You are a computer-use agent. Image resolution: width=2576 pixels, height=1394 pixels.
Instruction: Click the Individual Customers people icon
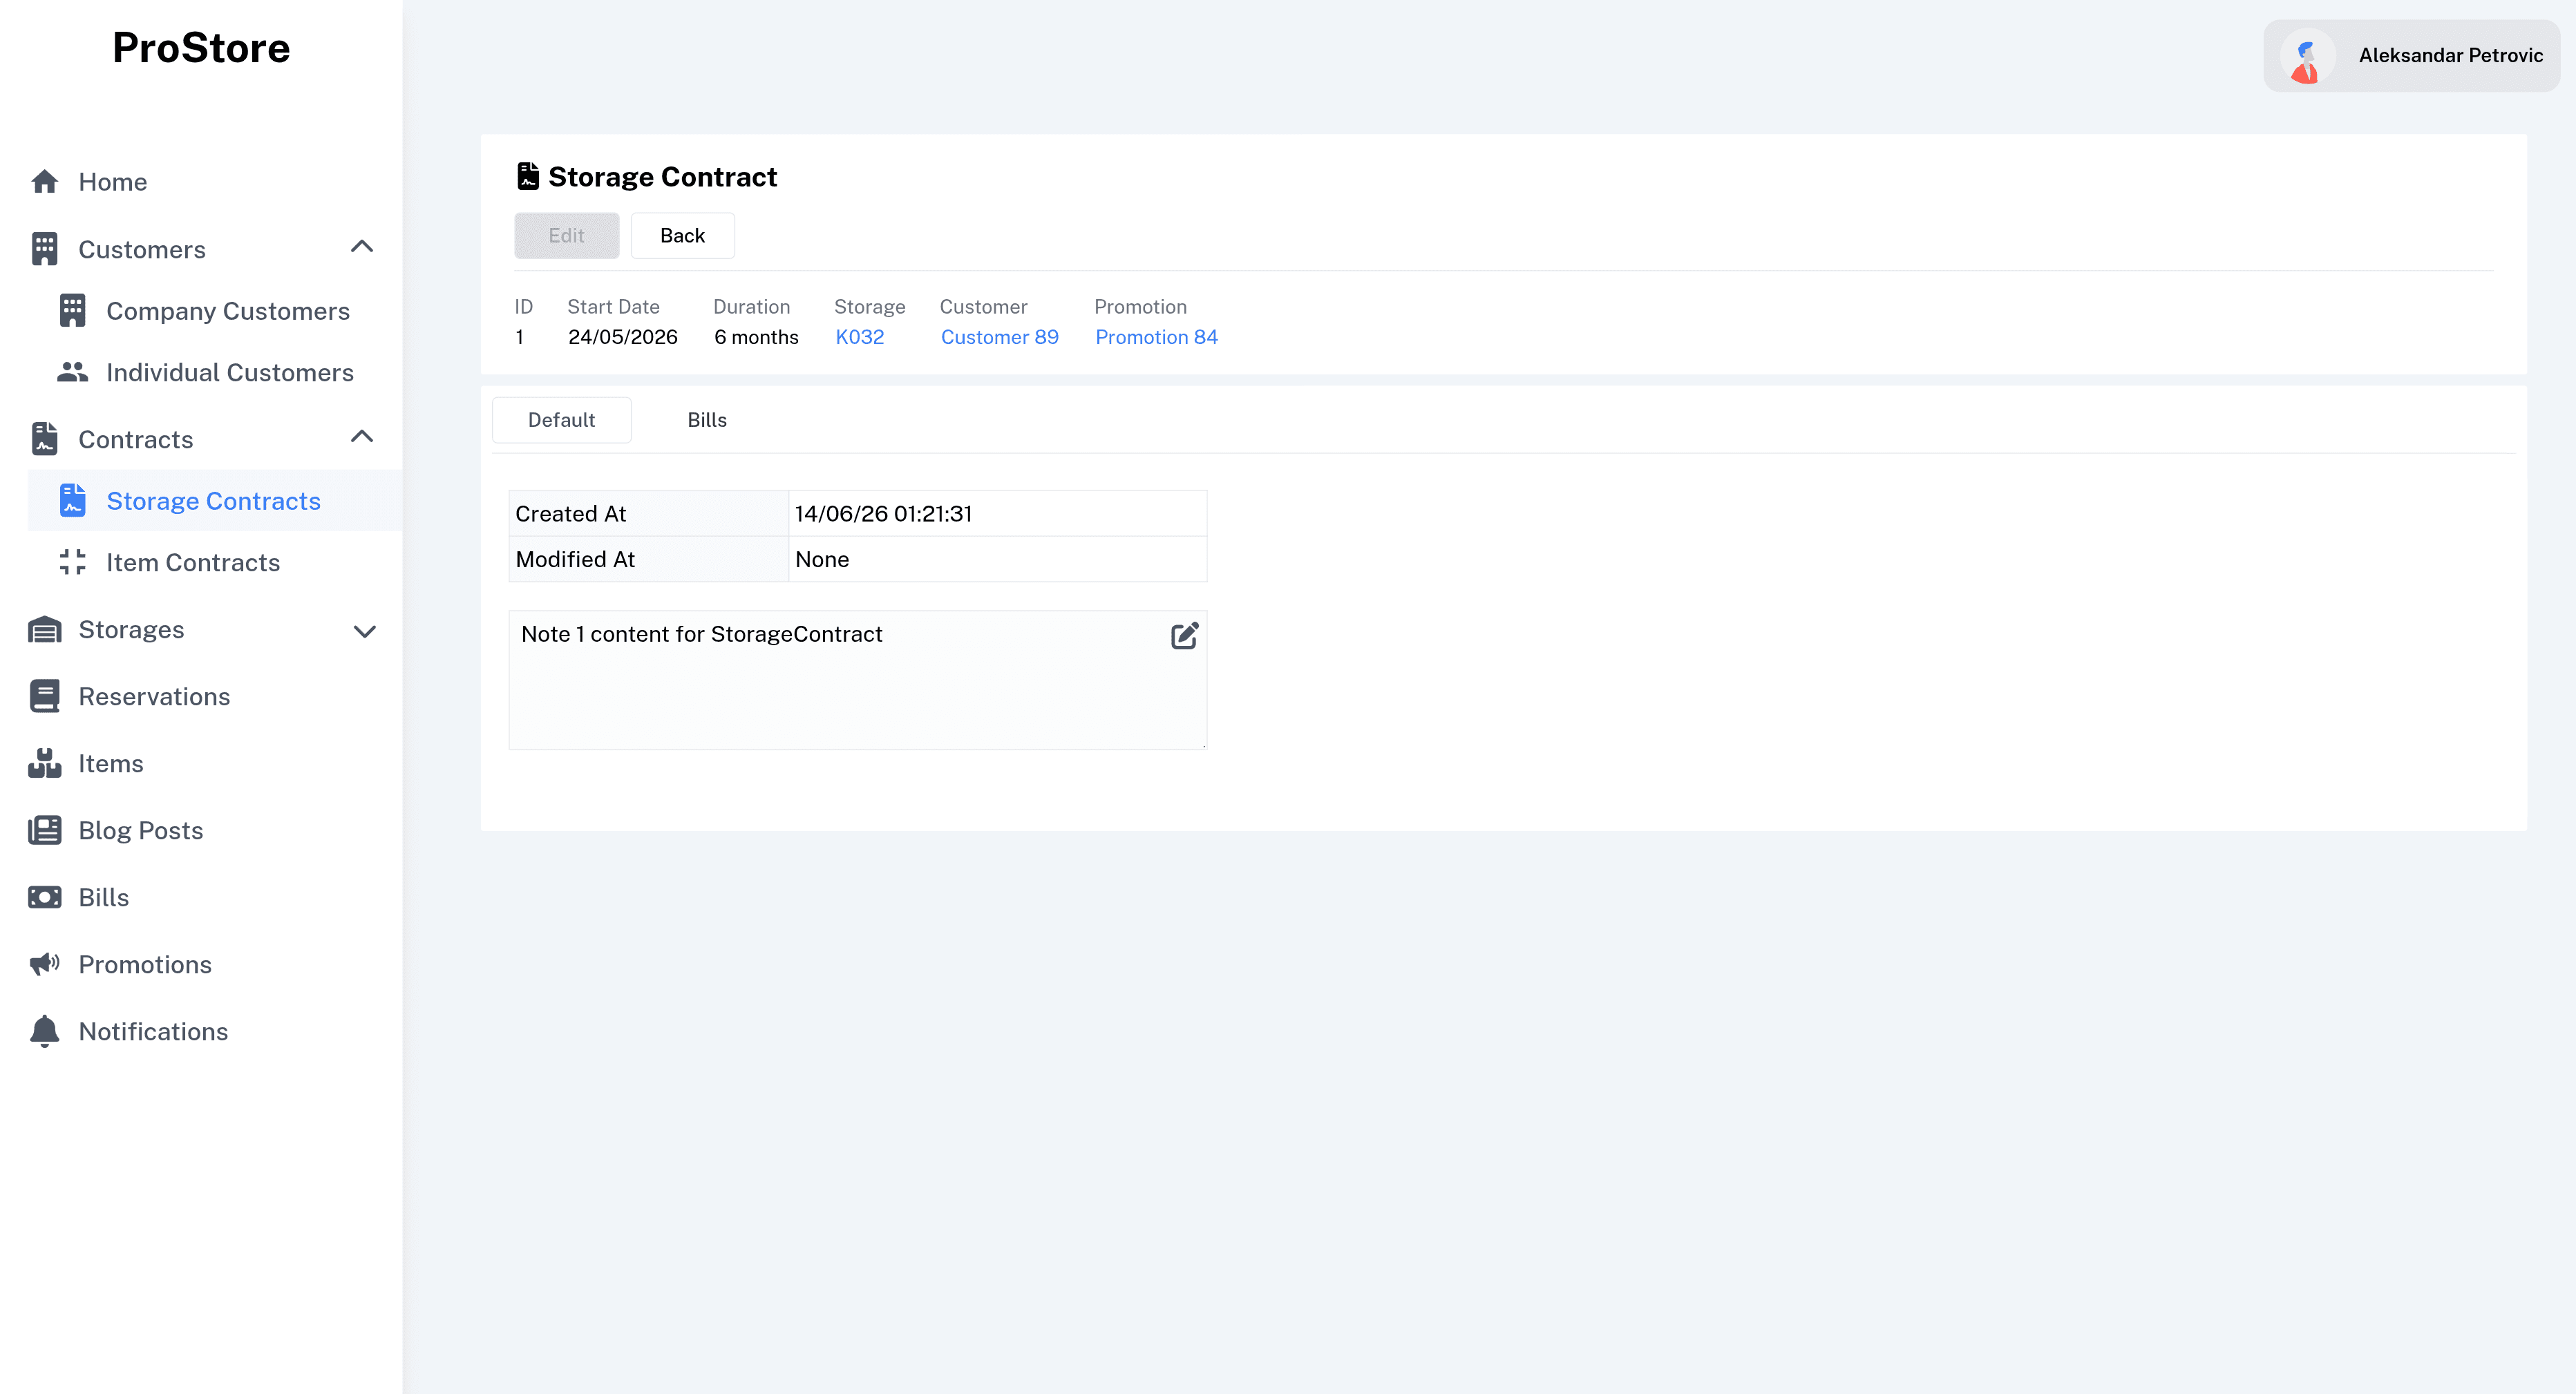[72, 372]
